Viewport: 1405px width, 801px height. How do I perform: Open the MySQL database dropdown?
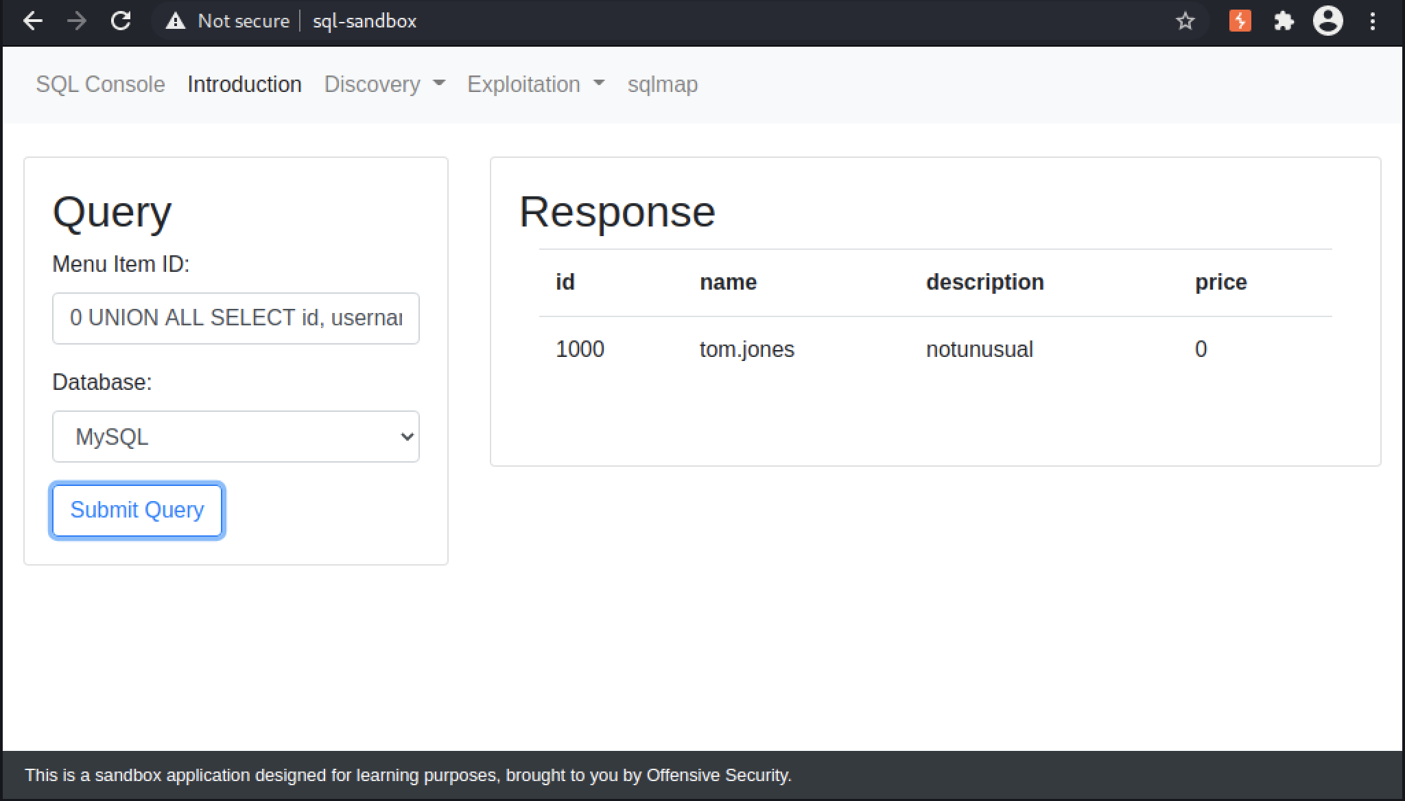coord(236,437)
